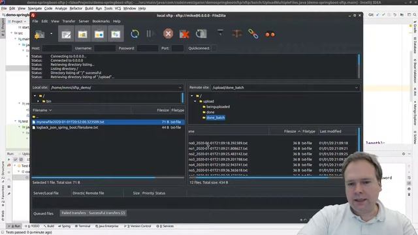Open Remote site path dropdown

pos(357,87)
